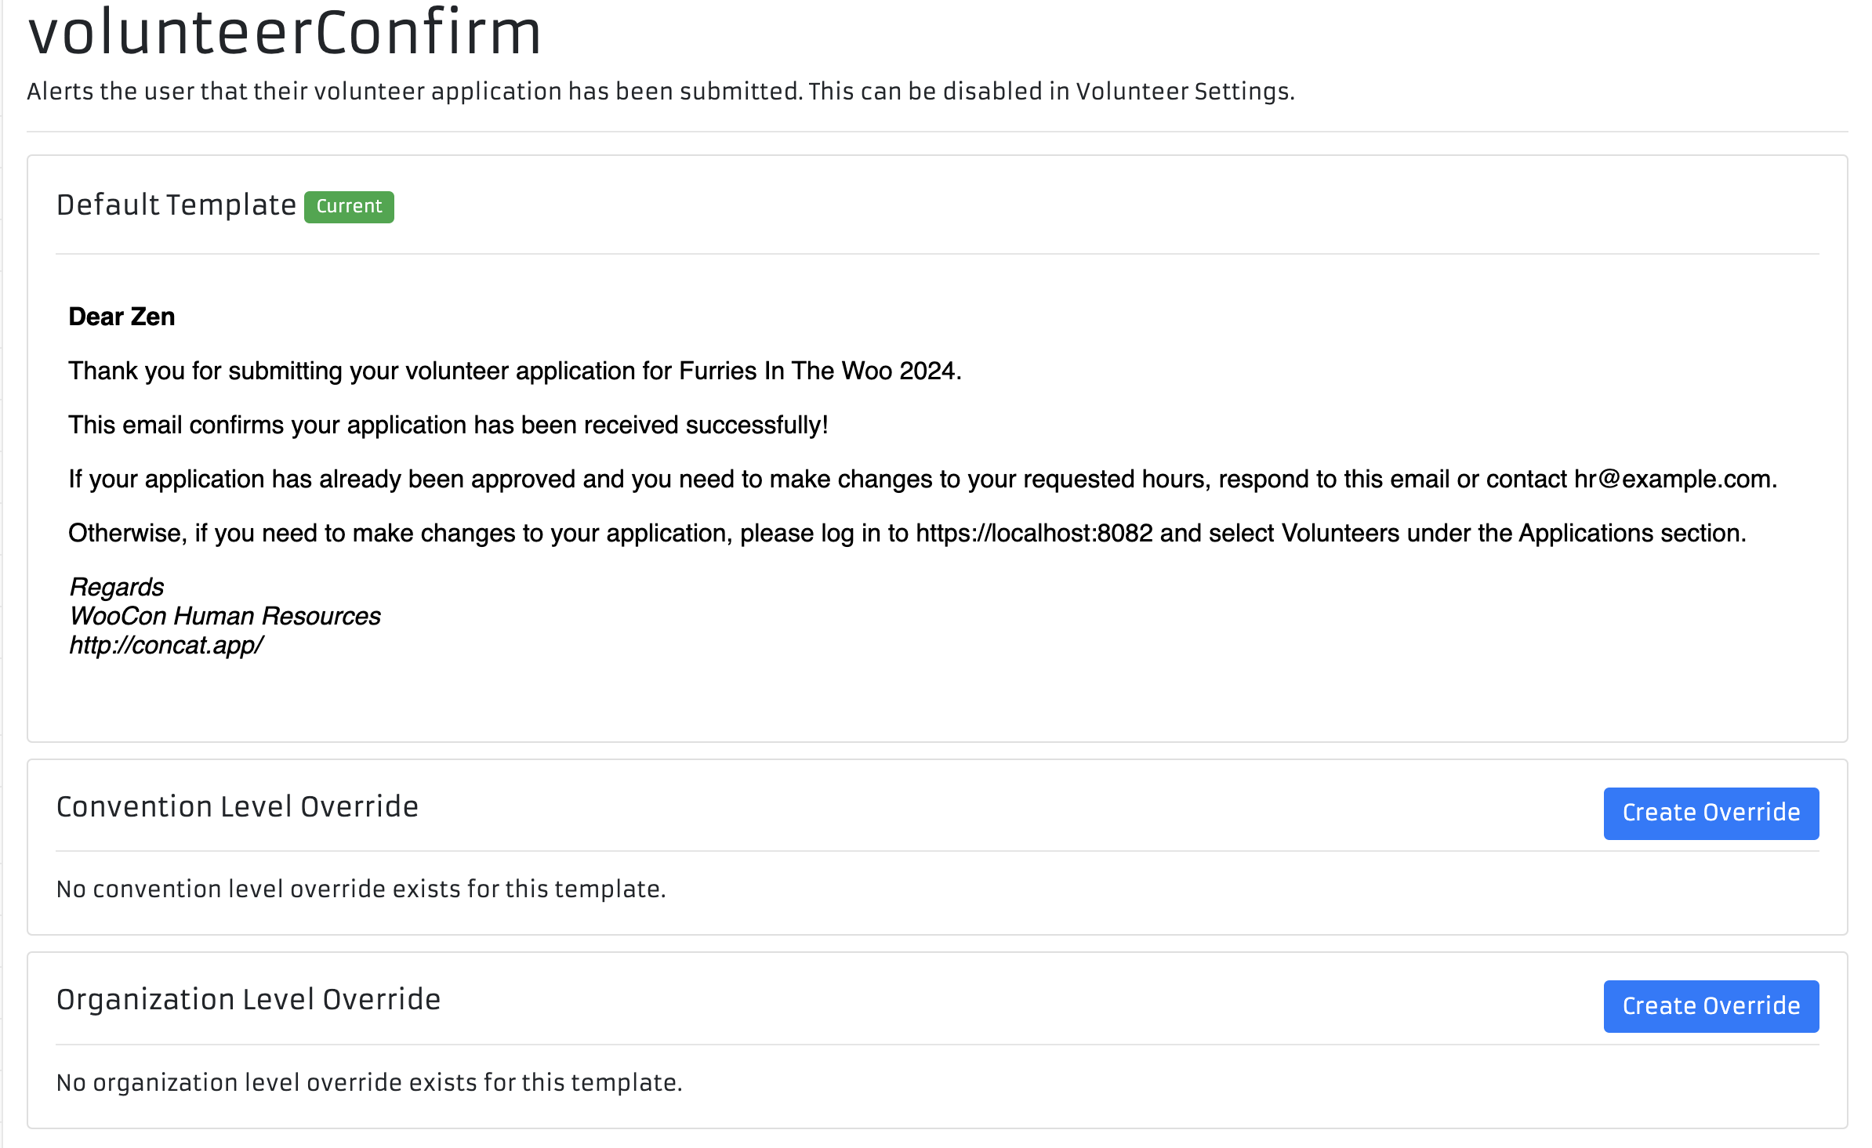Click the WooCon Human Resources signature
Image resolution: width=1872 pixels, height=1148 pixels.
(225, 616)
